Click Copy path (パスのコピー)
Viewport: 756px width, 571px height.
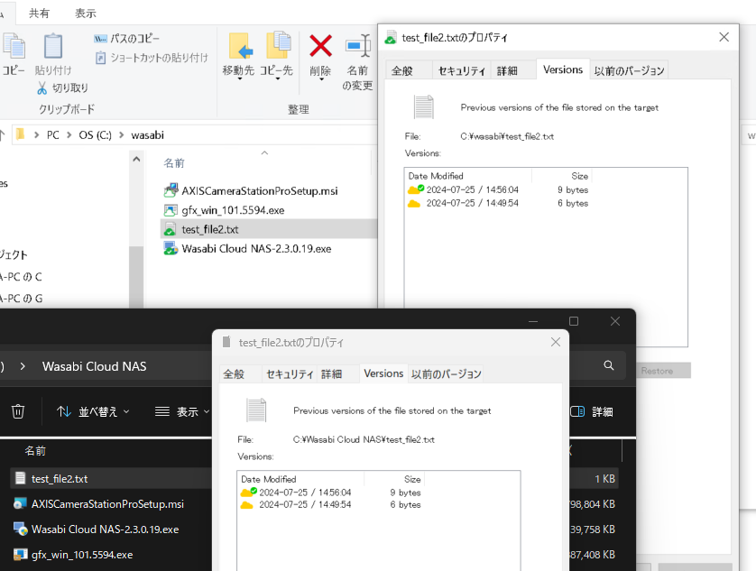(x=127, y=38)
